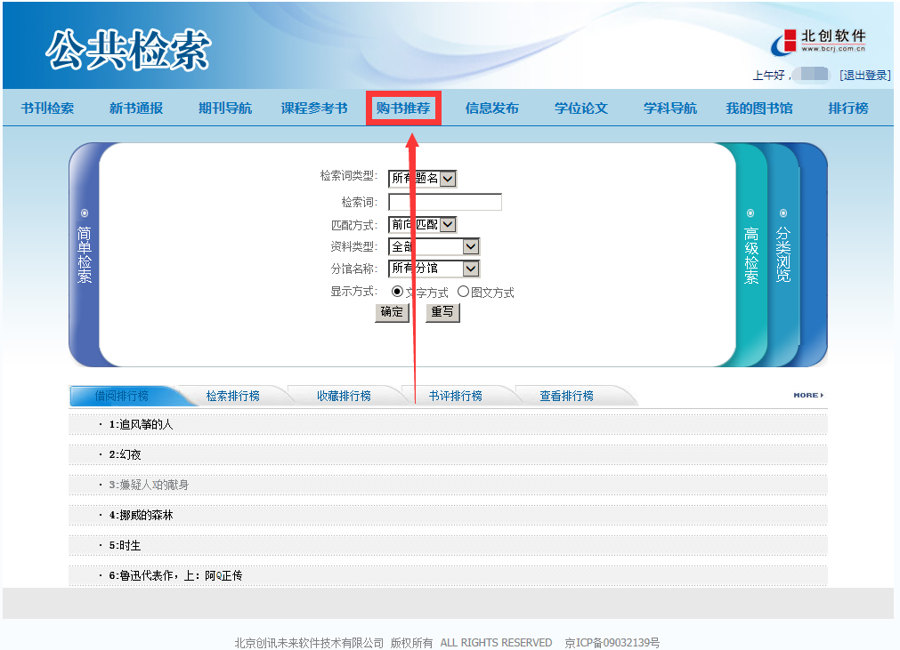Open 书刊检索 navigation item
The width and height of the screenshot is (900, 650).
point(47,108)
